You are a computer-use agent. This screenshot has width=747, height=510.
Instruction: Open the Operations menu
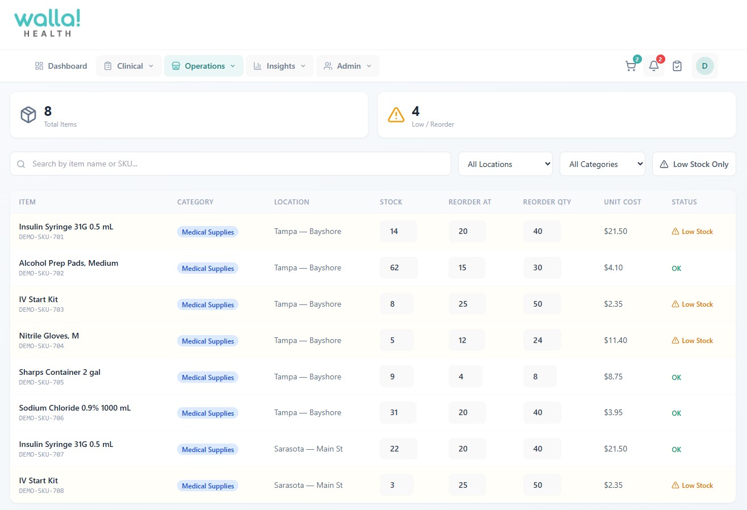204,66
